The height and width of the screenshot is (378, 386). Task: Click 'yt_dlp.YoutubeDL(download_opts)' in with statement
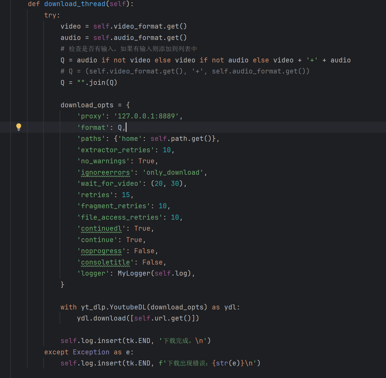click(144, 307)
